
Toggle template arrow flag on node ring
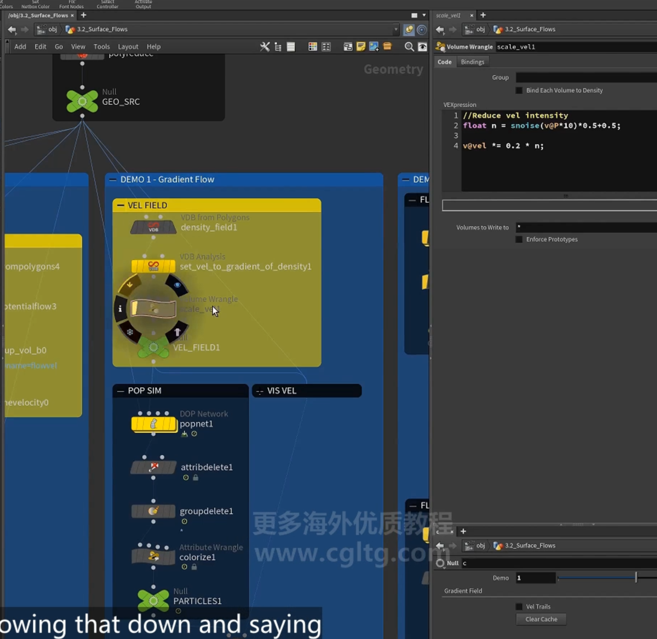[x=177, y=332]
